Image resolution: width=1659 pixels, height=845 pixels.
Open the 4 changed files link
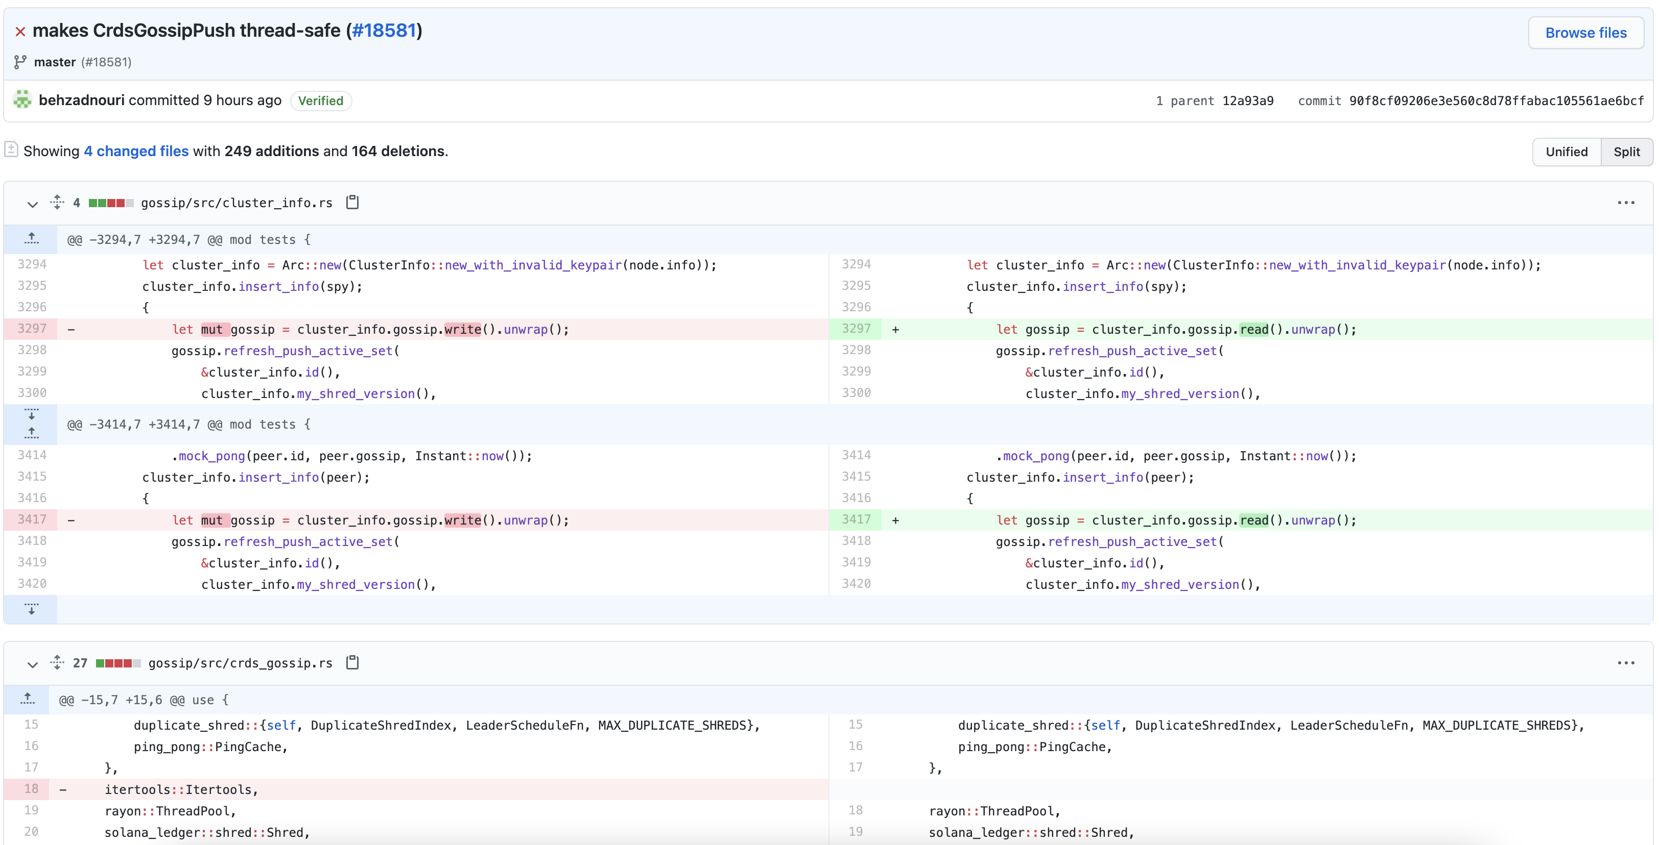click(136, 151)
